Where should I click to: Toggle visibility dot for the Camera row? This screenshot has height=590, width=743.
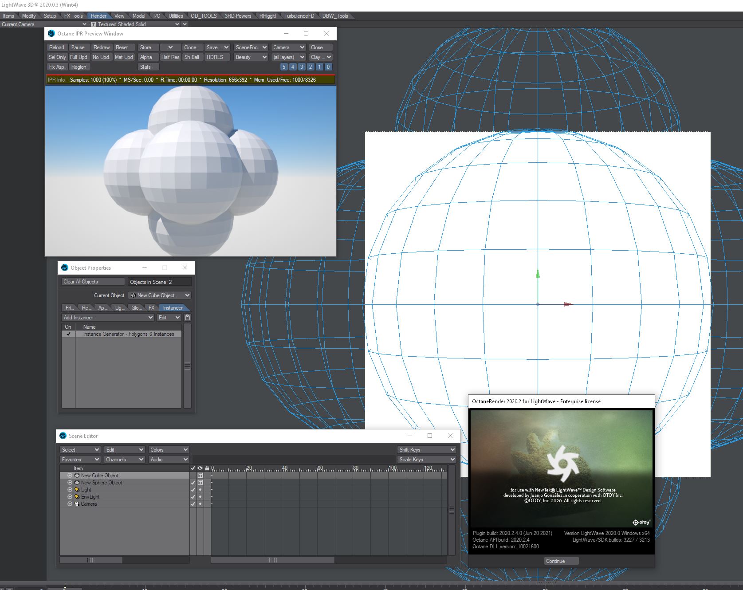pos(200,504)
